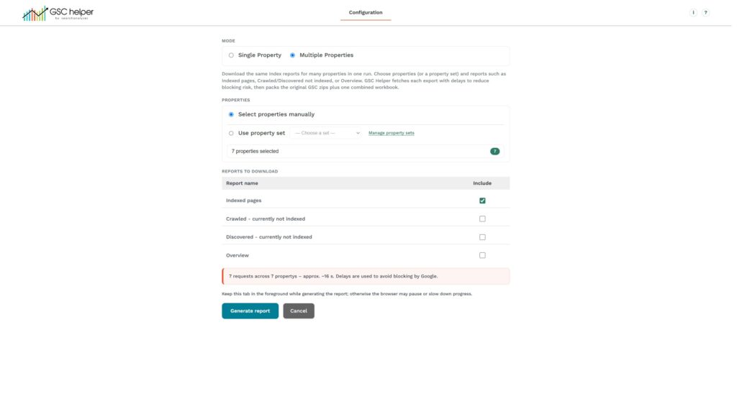Choose Select properties manually option
The width and height of the screenshot is (737, 414).
coord(231,114)
